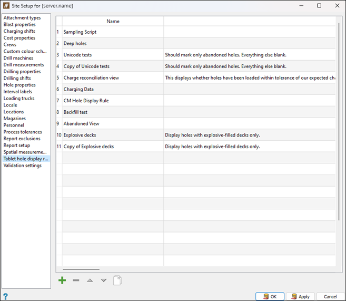The width and height of the screenshot is (346, 301).
Task: Click the minus remove rule icon
Action: point(76,280)
